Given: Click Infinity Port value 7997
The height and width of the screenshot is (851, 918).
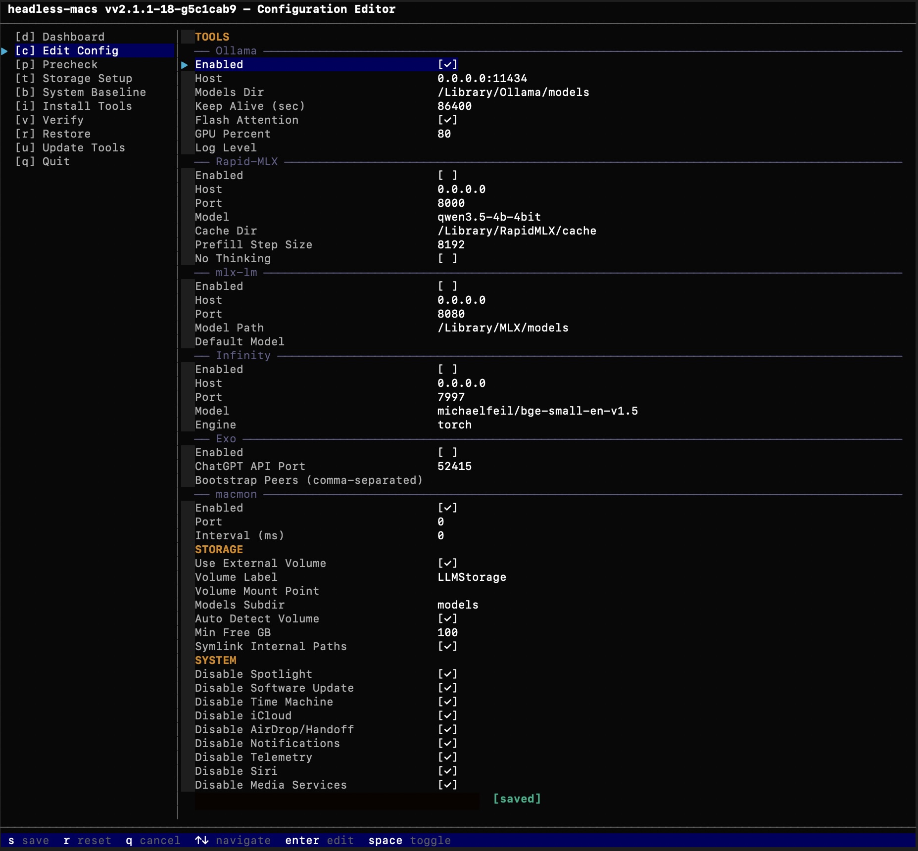Looking at the screenshot, I should coord(451,397).
